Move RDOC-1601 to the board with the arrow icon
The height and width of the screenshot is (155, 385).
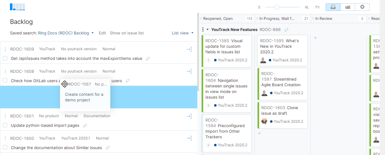pos(189,116)
